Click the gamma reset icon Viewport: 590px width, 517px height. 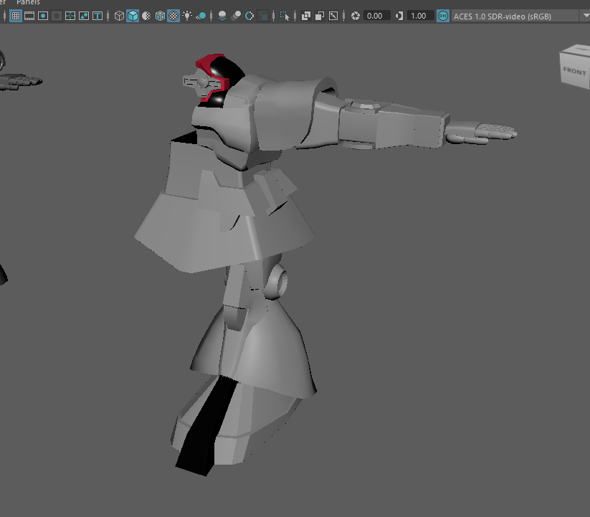click(x=399, y=16)
